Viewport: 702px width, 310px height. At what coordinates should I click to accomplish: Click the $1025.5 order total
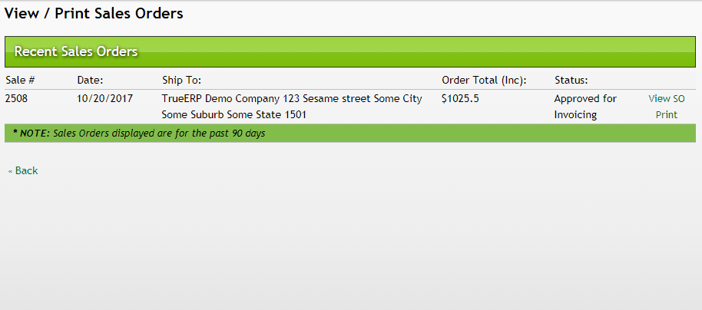click(460, 99)
